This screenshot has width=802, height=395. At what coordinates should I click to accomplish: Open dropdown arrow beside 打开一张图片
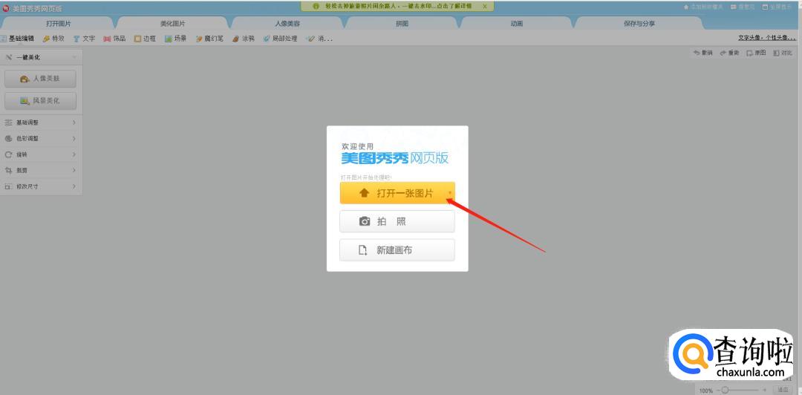(x=449, y=193)
